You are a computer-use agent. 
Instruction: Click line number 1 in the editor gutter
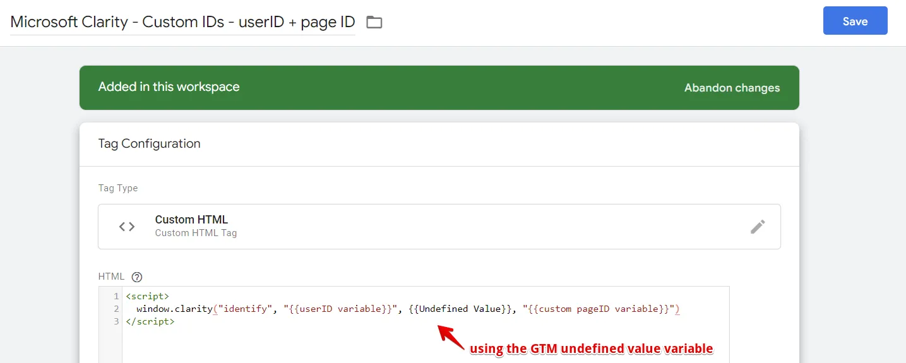tap(116, 296)
